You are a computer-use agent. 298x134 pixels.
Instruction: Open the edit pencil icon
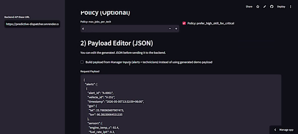tap(264, 7)
